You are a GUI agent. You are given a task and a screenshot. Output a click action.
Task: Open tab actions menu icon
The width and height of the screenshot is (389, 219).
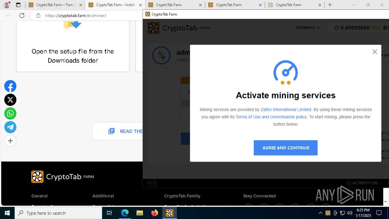coord(18,5)
